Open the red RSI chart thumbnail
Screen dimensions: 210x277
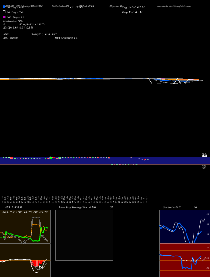point(184,260)
